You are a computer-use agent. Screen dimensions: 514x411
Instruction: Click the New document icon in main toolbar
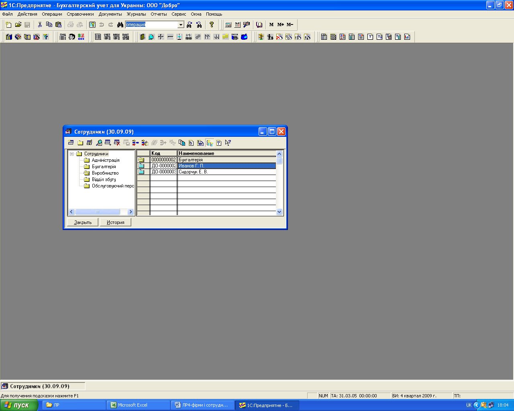coord(8,24)
